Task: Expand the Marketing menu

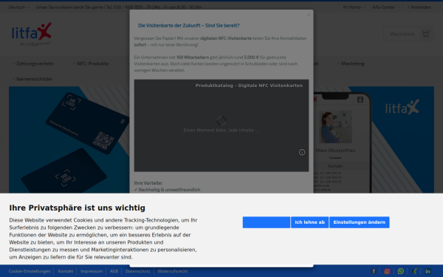Action: (x=351, y=64)
